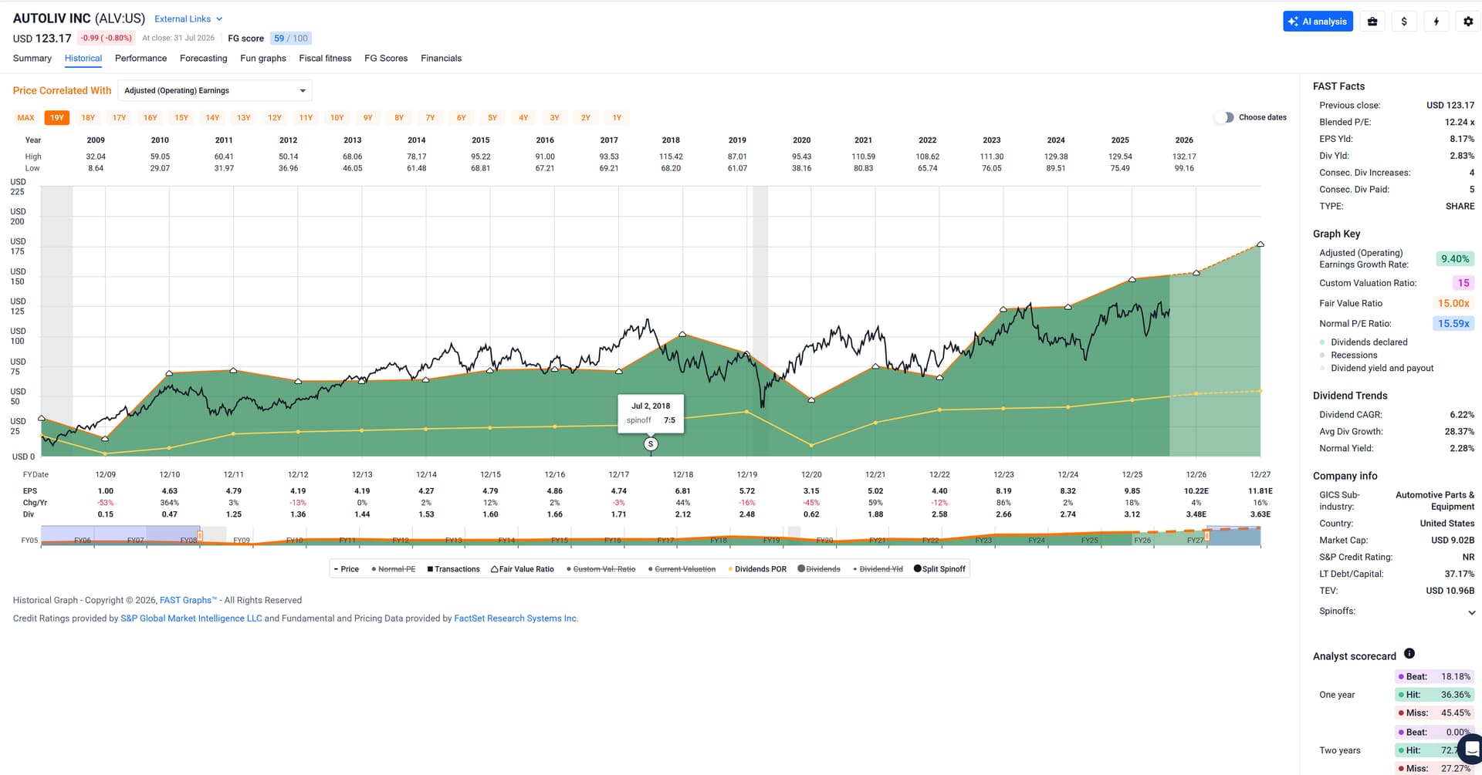Click the Market Cap value USD 9.02B
This screenshot has height=775, width=1482.
click(x=1453, y=541)
